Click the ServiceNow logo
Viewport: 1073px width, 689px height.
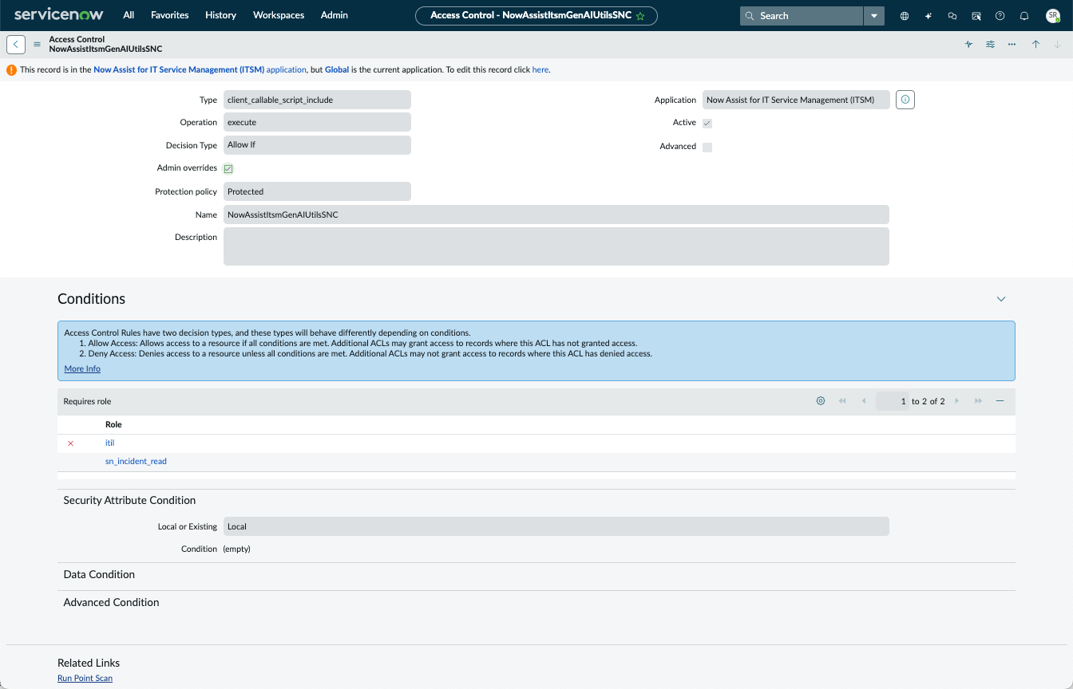59,15
